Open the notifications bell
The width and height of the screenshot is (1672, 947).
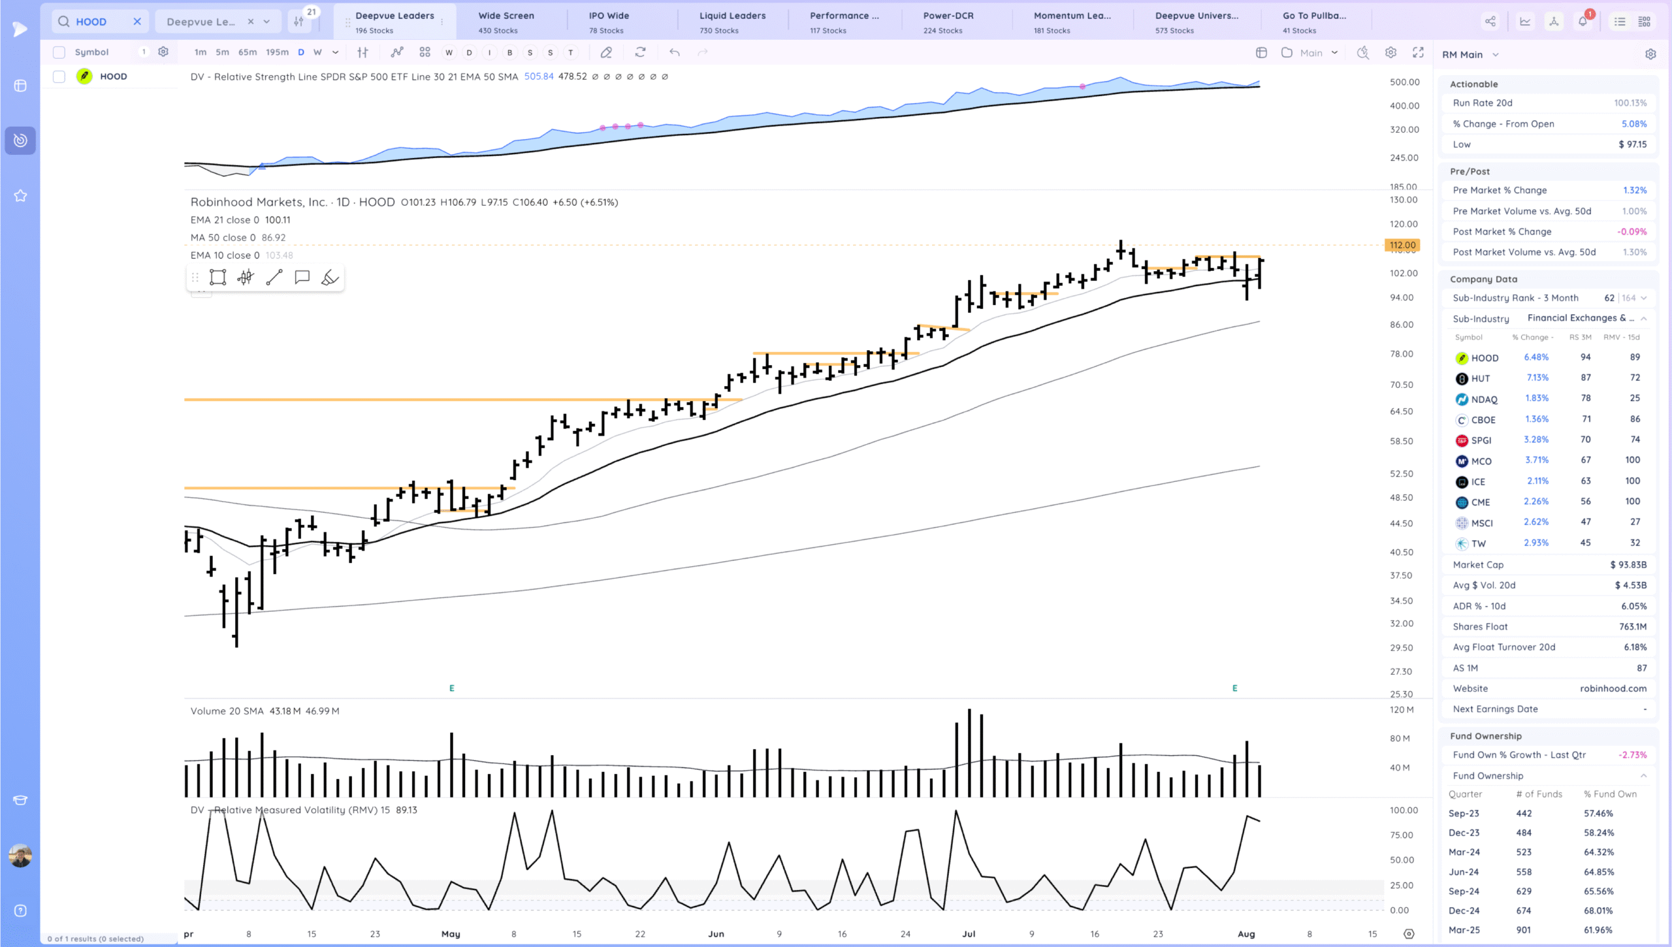tap(1583, 21)
